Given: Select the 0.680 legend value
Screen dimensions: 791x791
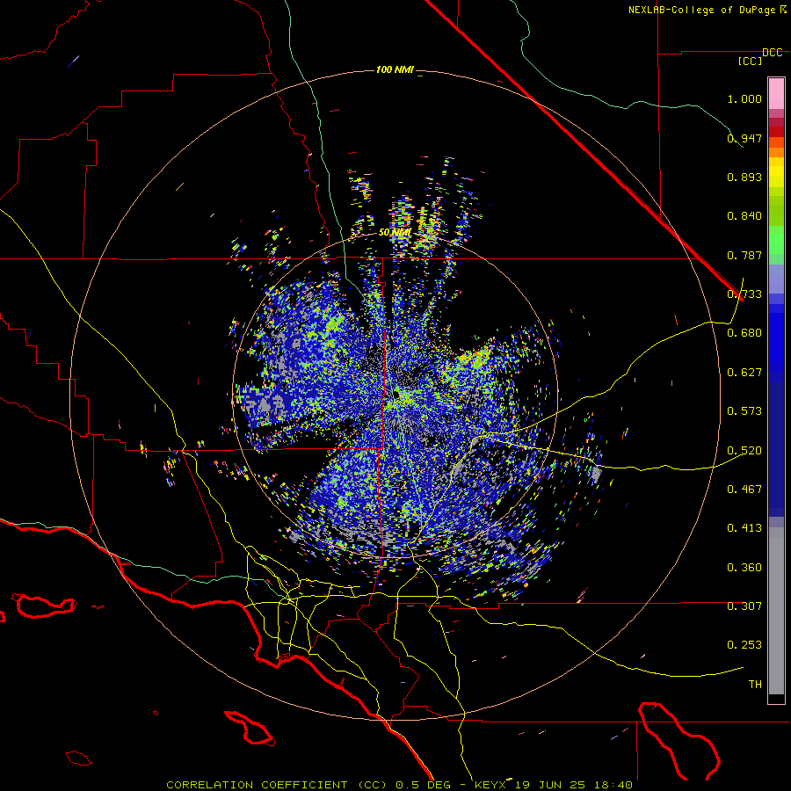Looking at the screenshot, I should point(744,333).
